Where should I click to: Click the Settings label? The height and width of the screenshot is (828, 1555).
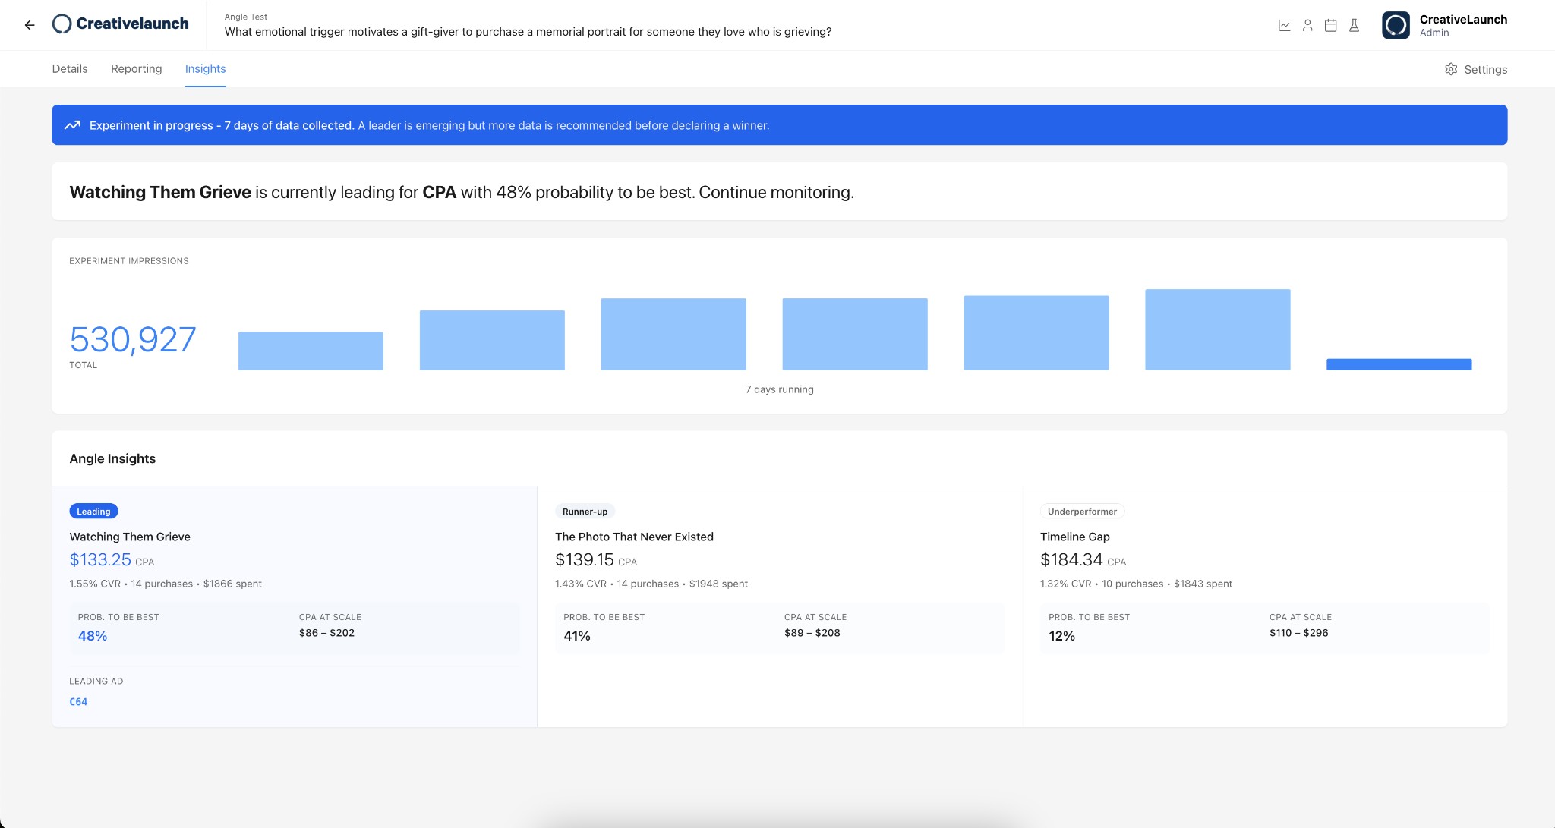click(x=1485, y=70)
